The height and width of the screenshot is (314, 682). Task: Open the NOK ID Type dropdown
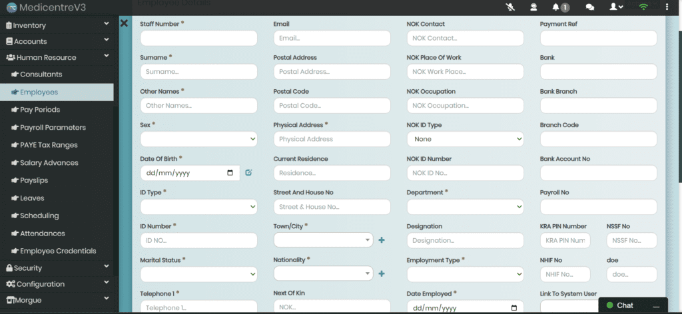466,139
